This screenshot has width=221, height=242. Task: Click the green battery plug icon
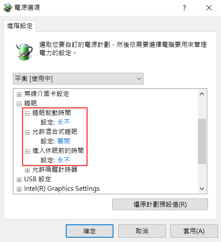point(25,52)
